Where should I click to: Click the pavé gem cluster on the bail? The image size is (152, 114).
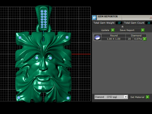pyautogui.click(x=44, y=19)
